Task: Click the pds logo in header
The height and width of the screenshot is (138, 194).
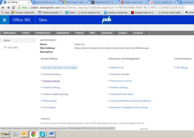Action: point(106,20)
